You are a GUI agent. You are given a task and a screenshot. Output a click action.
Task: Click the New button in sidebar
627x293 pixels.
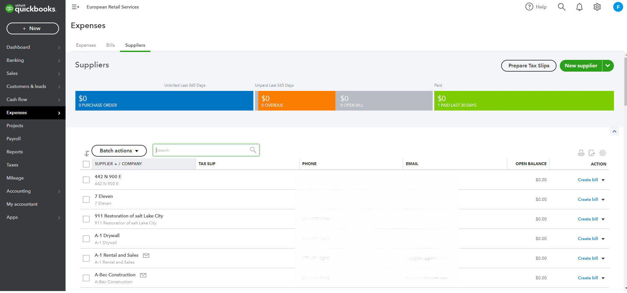click(33, 28)
